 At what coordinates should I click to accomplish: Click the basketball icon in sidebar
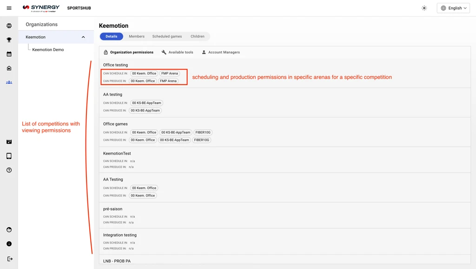pyautogui.click(x=9, y=26)
